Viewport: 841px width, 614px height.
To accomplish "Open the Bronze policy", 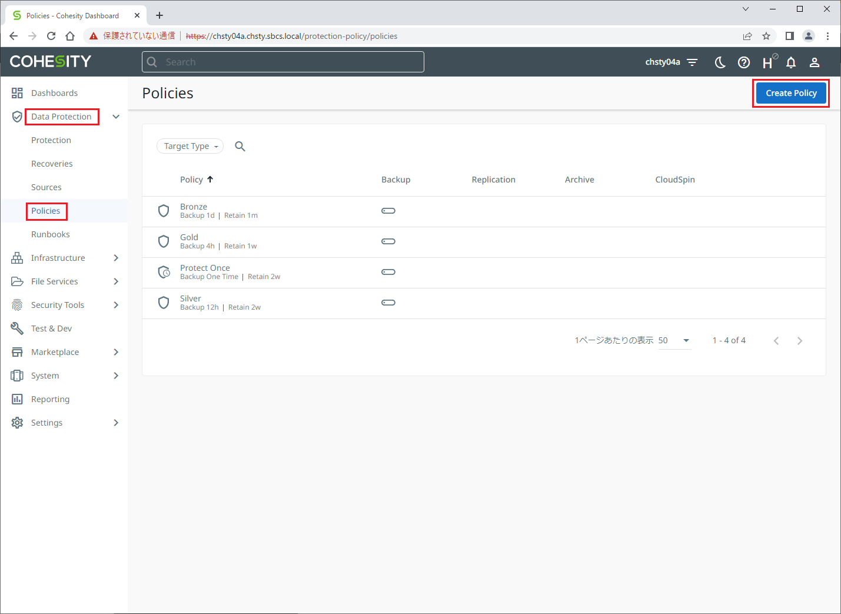I will point(194,207).
